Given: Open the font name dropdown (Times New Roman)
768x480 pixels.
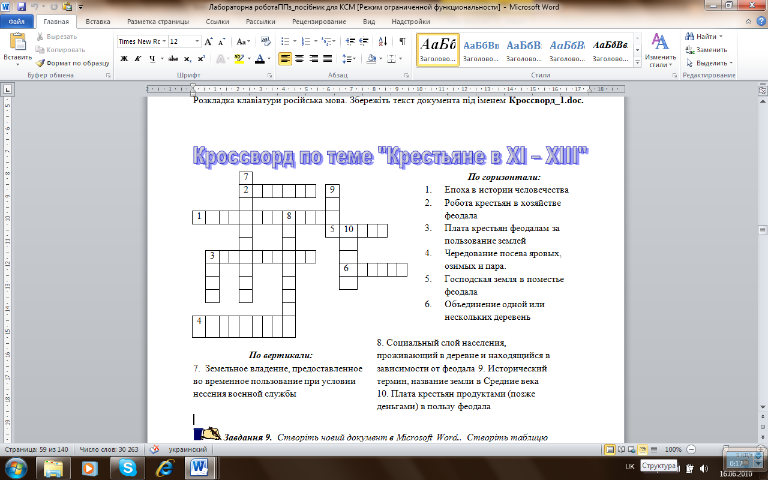Looking at the screenshot, I should click(164, 41).
